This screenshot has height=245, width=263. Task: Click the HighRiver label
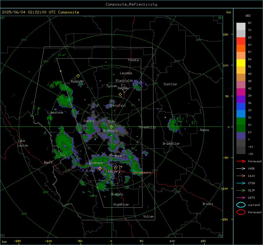(121, 205)
